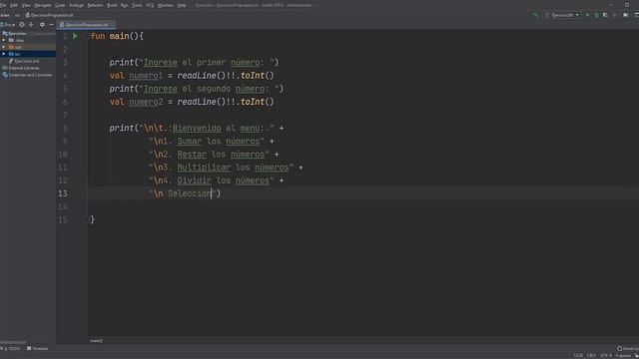
Task: Select the Ejercicios project root node
Action: (17, 33)
